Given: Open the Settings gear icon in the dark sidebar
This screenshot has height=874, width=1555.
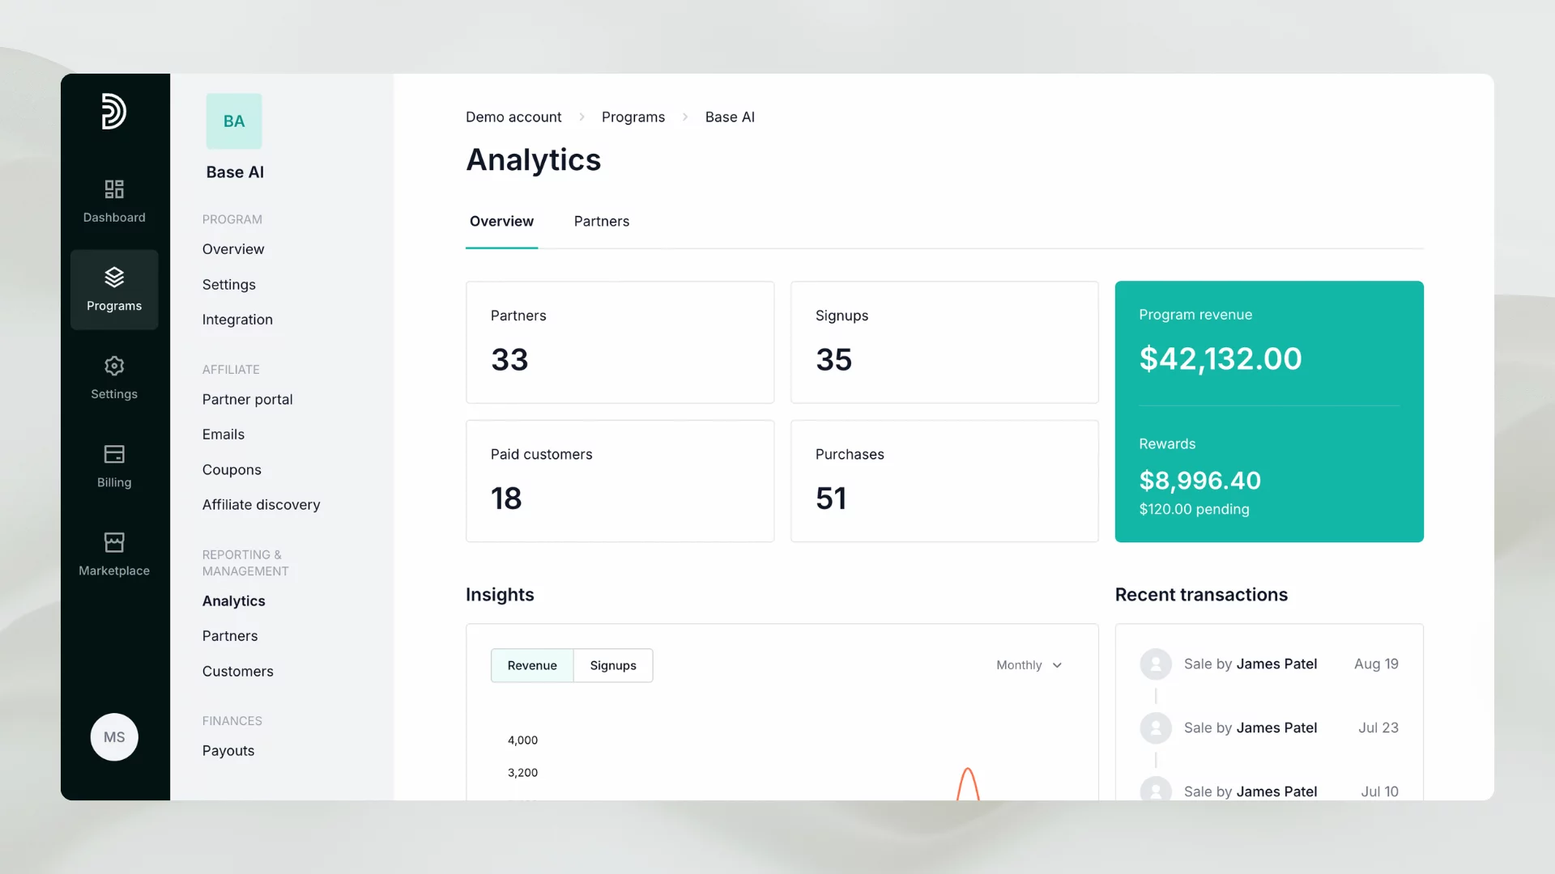Looking at the screenshot, I should point(114,366).
